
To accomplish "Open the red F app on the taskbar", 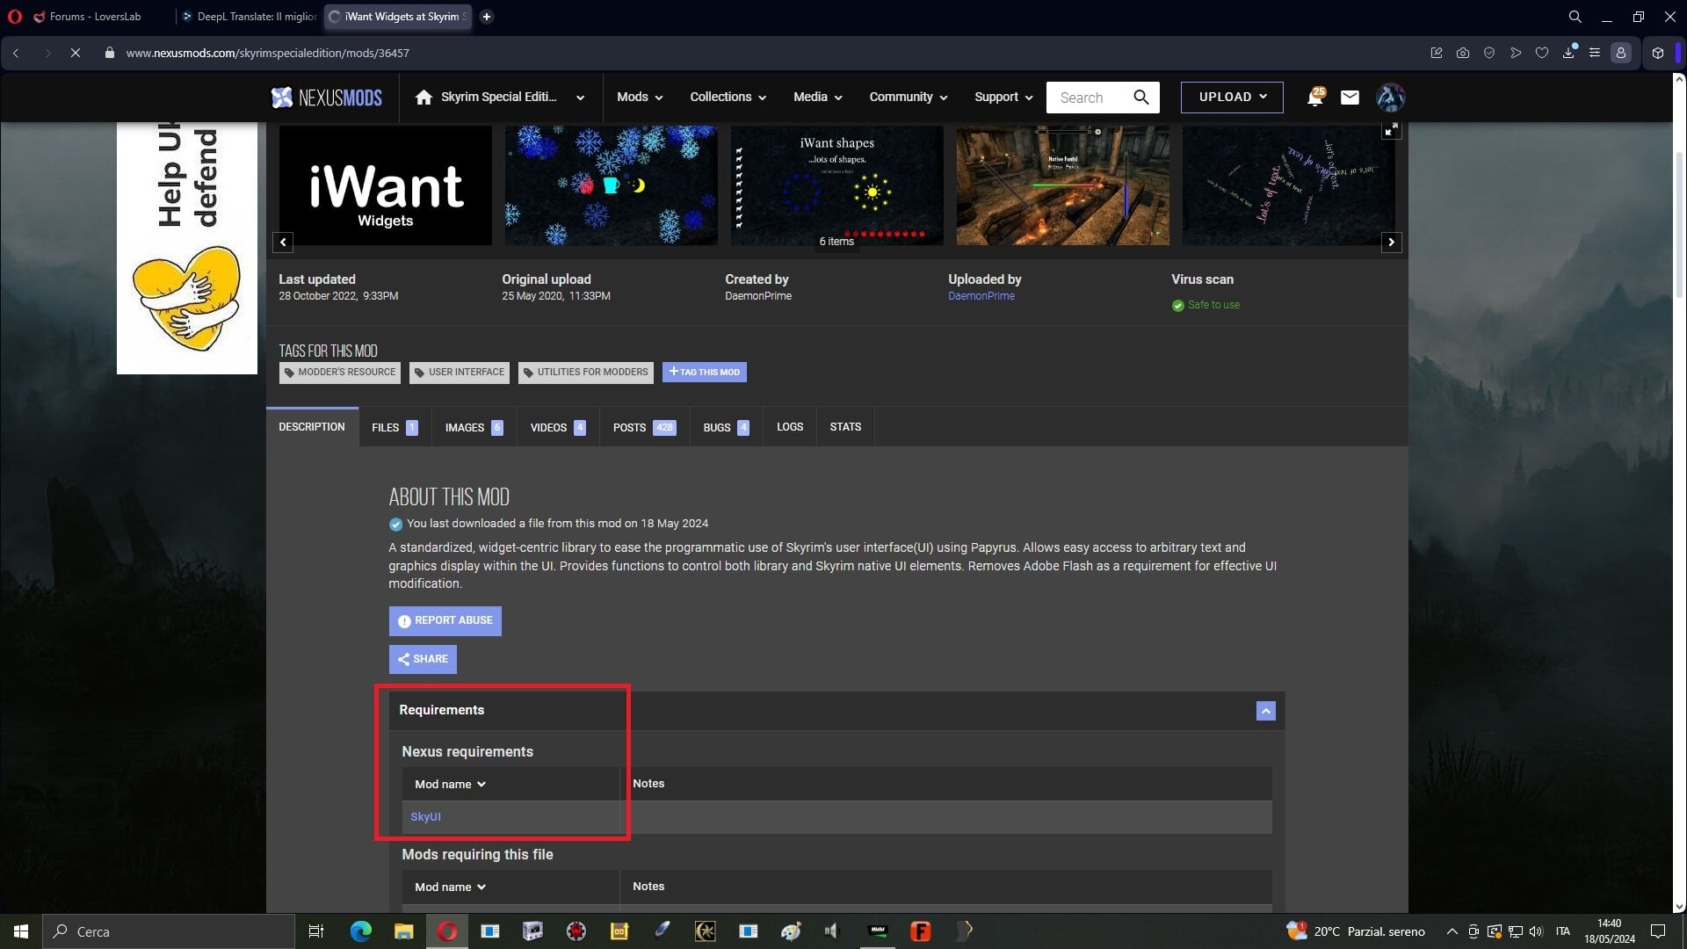I will 921,931.
